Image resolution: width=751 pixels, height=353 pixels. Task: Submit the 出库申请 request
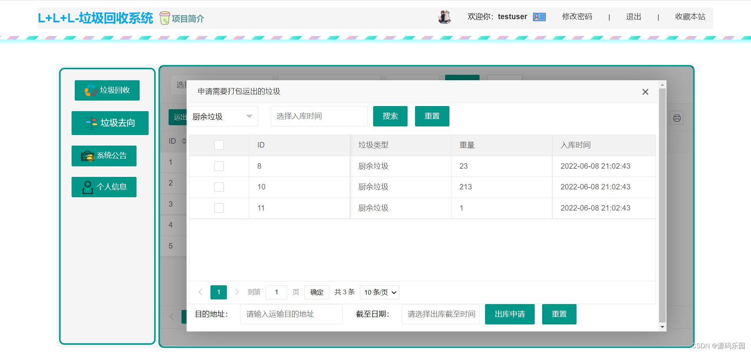[509, 314]
